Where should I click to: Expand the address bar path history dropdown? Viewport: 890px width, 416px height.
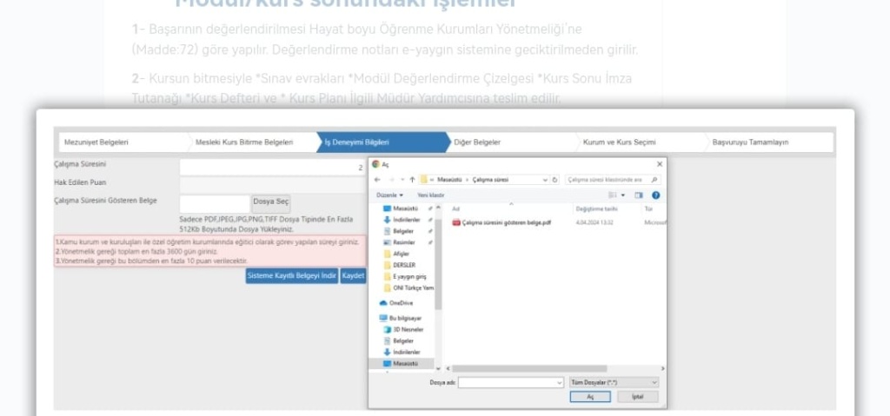click(544, 180)
